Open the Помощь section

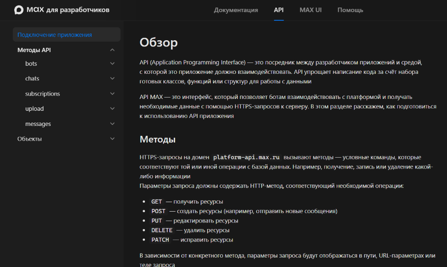click(x=350, y=10)
